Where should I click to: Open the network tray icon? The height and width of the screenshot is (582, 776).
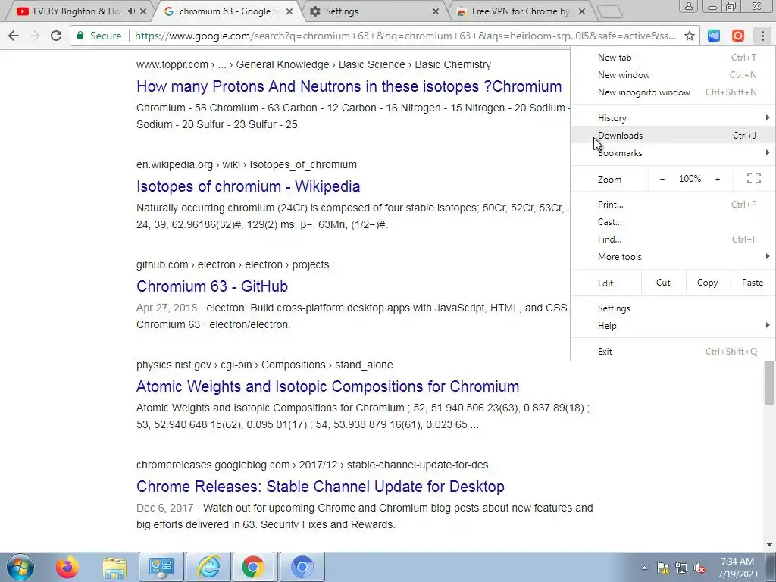[681, 568]
